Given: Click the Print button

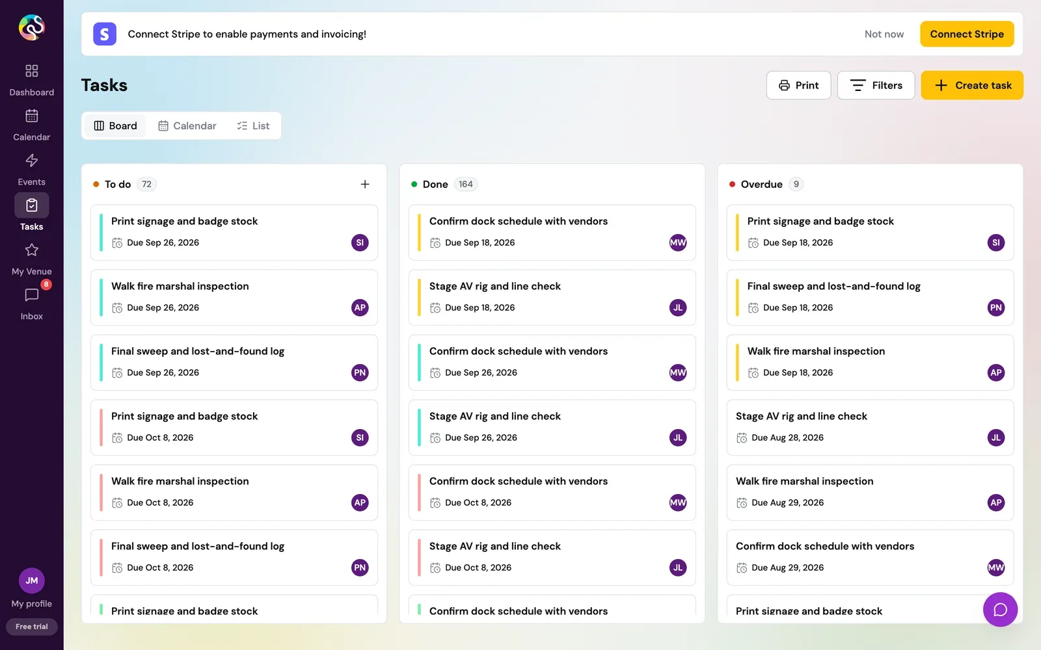Looking at the screenshot, I should click(x=798, y=85).
